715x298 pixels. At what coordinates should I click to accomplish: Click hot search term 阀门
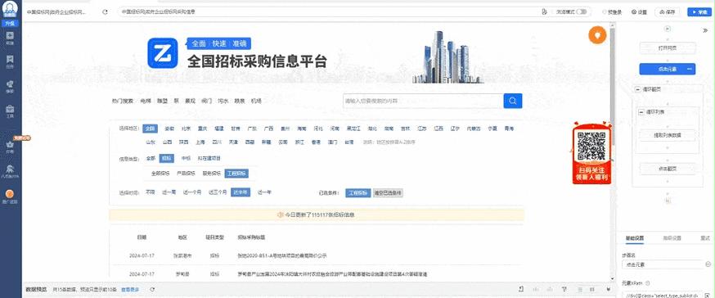point(207,101)
